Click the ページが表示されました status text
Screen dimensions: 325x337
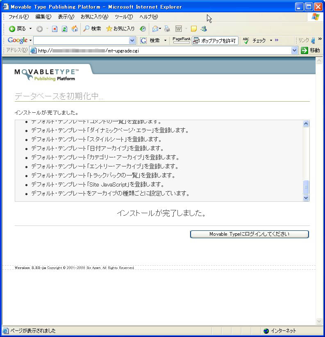[x=33, y=331]
